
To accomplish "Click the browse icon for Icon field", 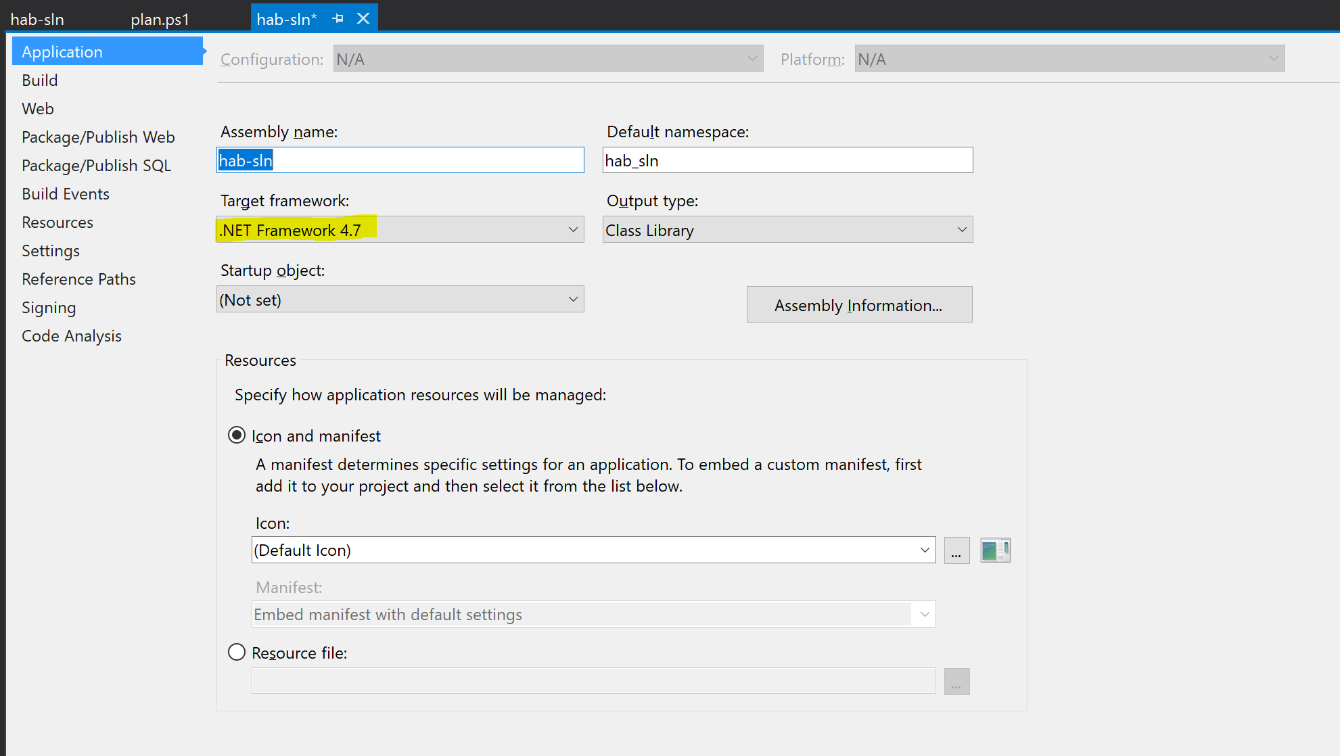I will (x=956, y=549).
